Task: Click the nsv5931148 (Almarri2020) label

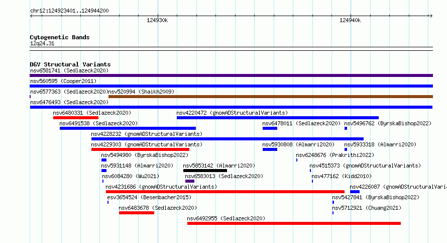Action: tap(137, 166)
